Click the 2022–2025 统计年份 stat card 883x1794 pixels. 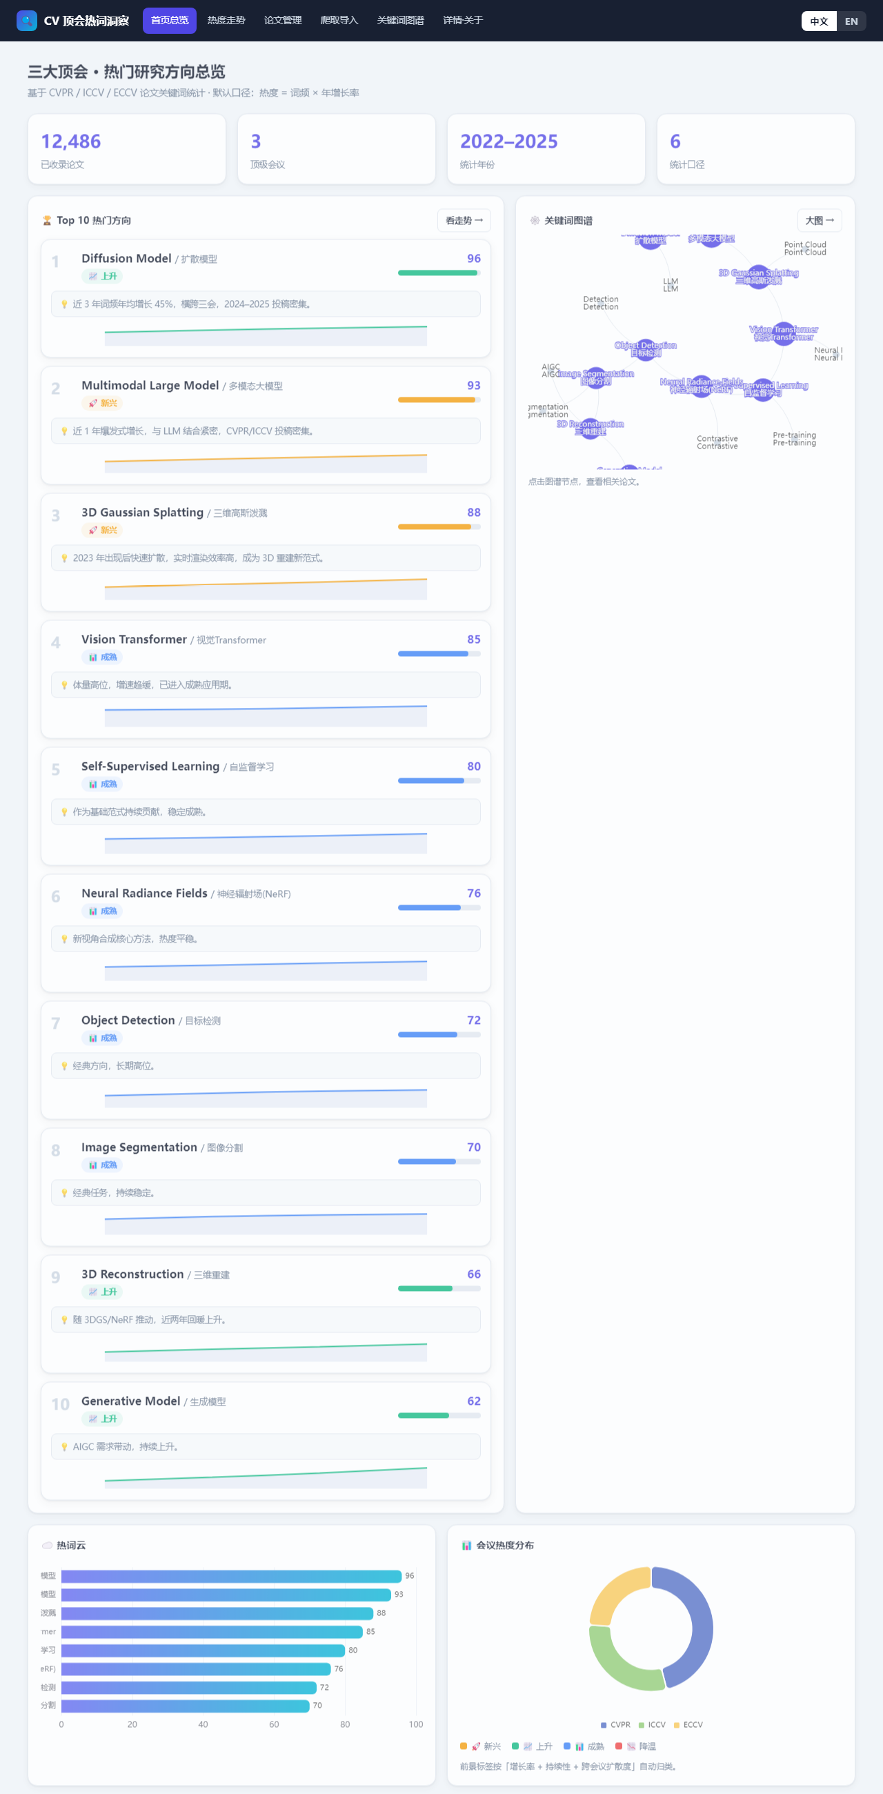(x=546, y=149)
